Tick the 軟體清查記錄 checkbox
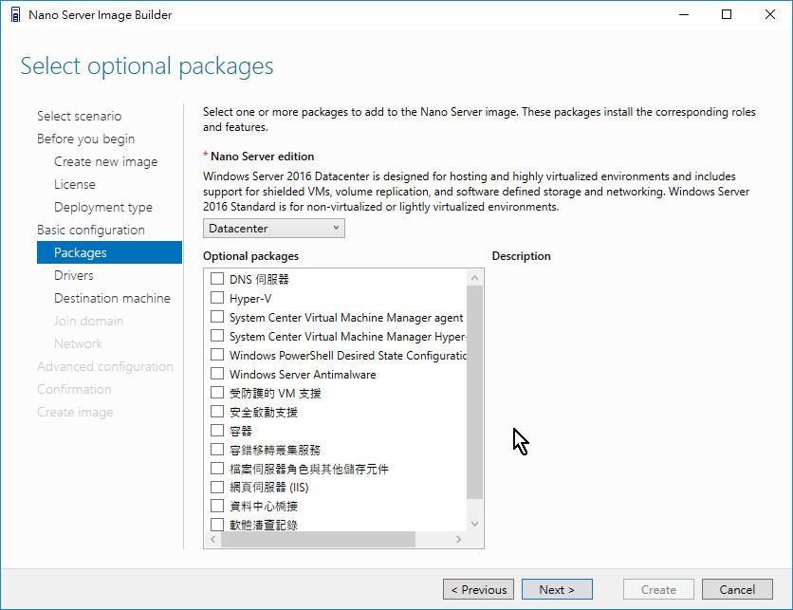The image size is (793, 610). [x=217, y=524]
